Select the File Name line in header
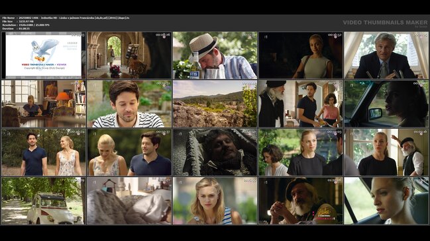 click(x=66, y=18)
